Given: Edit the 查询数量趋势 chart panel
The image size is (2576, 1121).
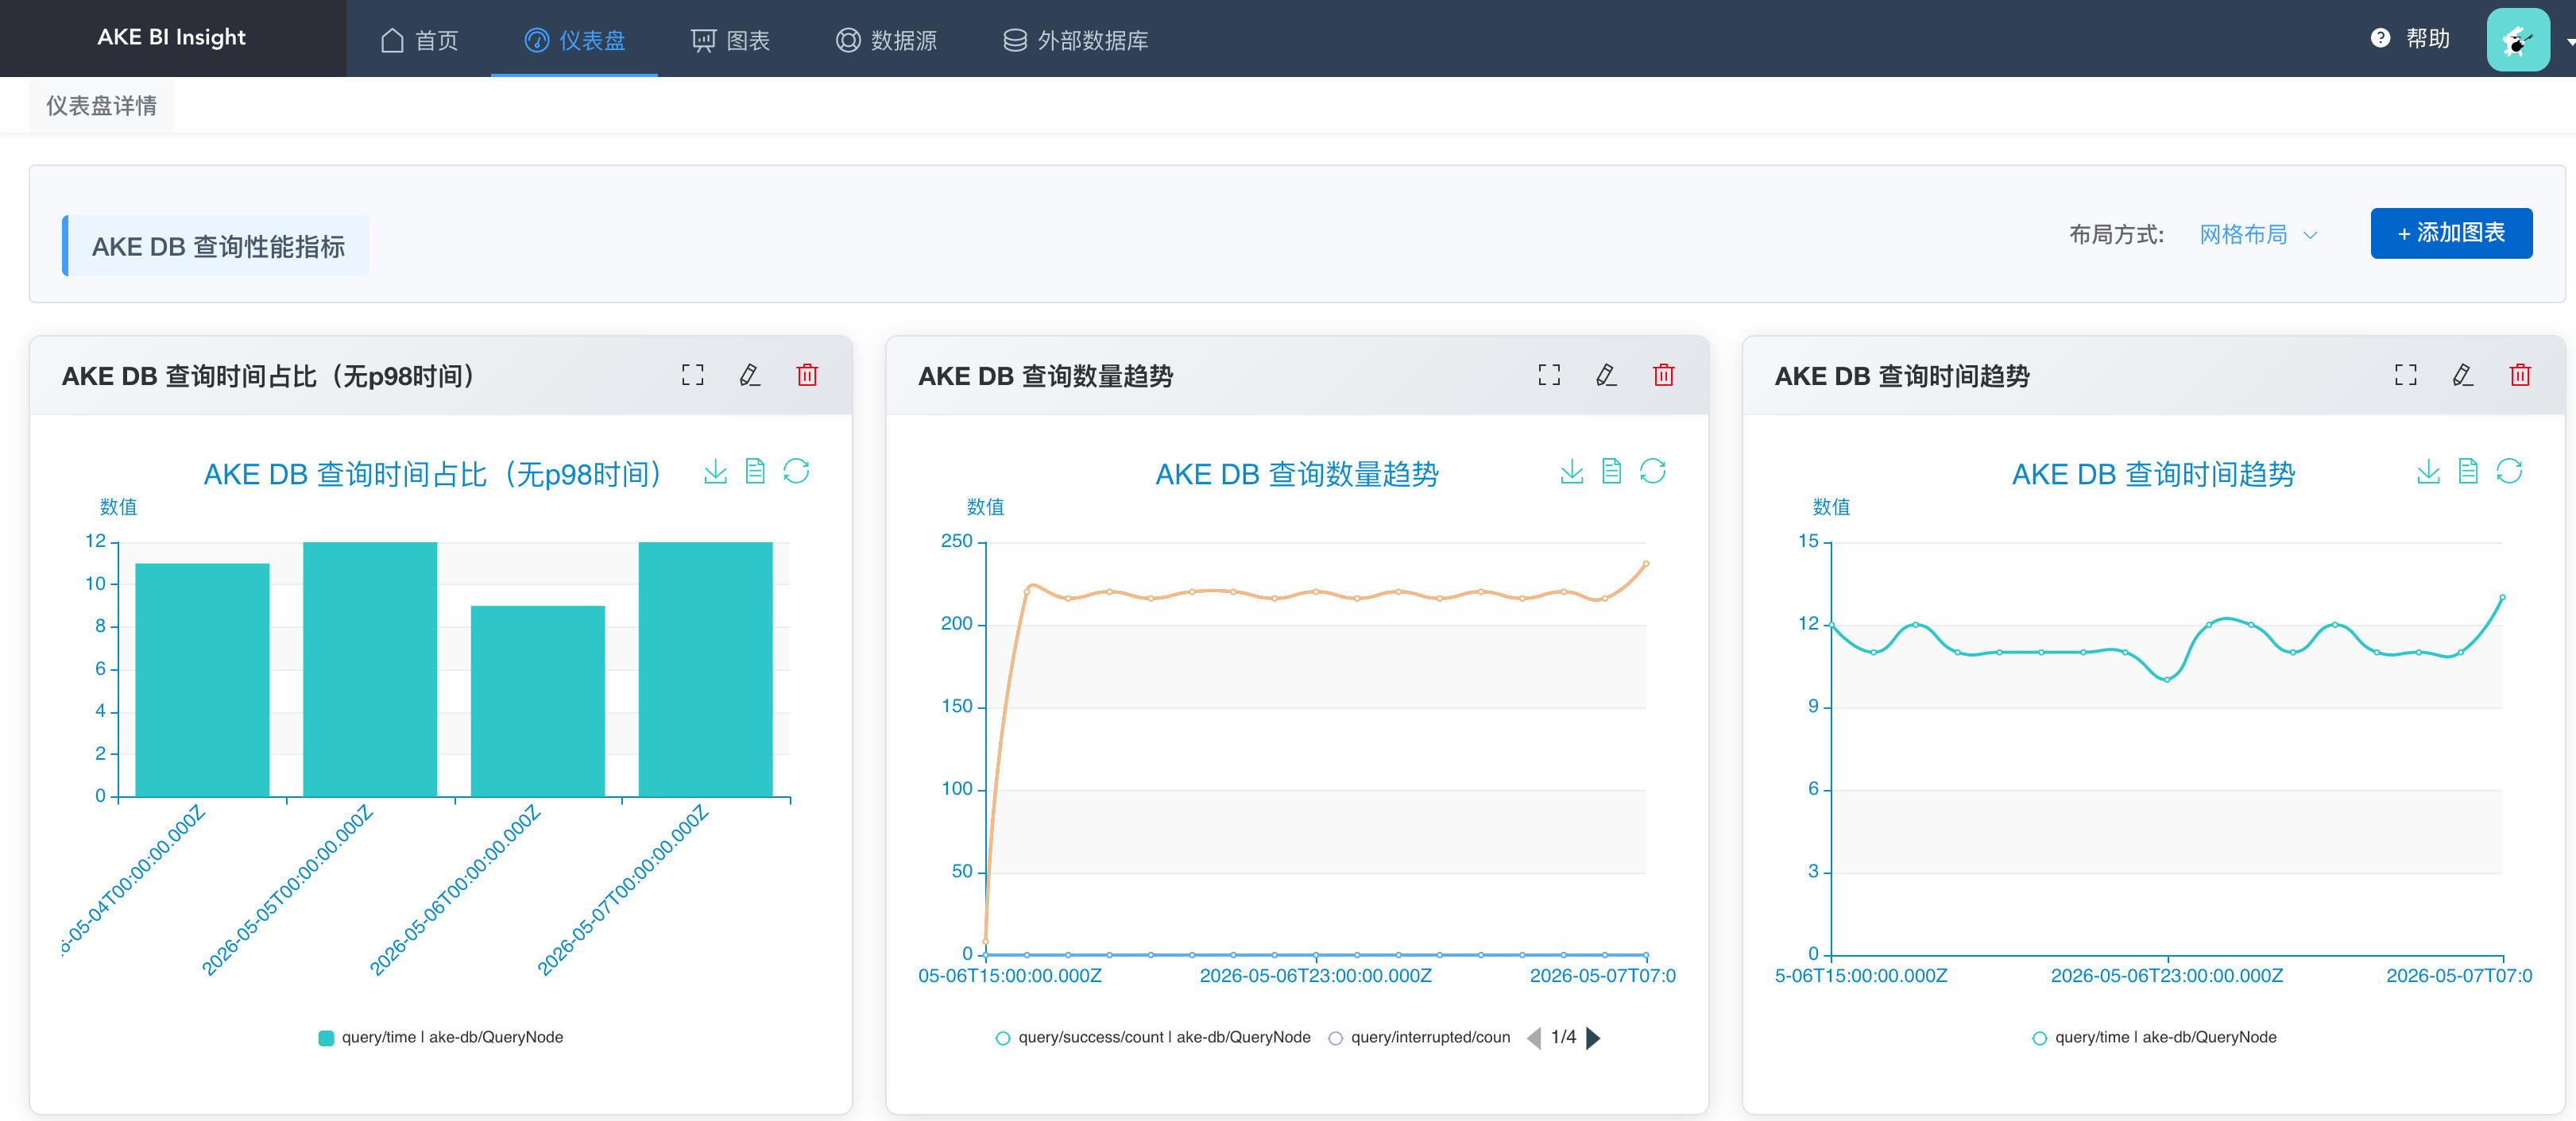Looking at the screenshot, I should (1606, 375).
